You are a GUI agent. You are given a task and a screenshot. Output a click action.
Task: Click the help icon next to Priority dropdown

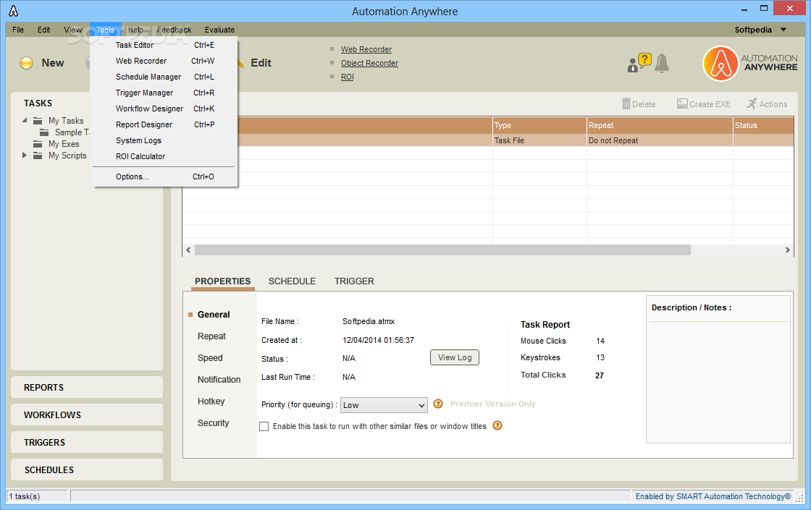(x=438, y=404)
